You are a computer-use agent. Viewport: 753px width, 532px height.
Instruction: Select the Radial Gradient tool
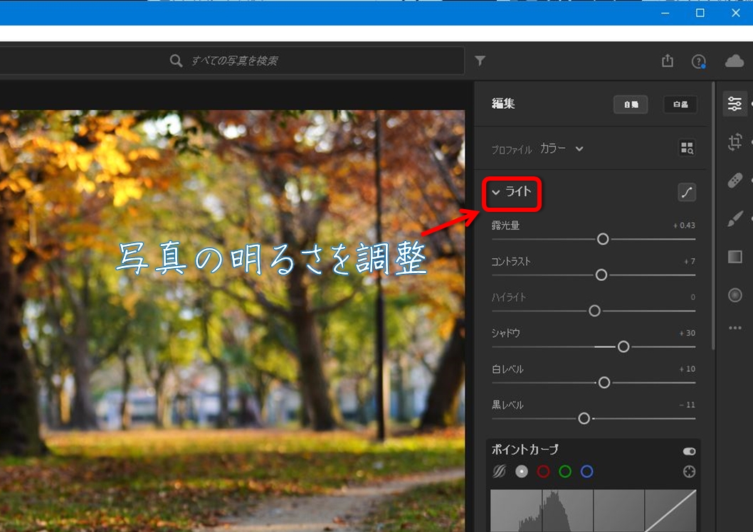734,295
